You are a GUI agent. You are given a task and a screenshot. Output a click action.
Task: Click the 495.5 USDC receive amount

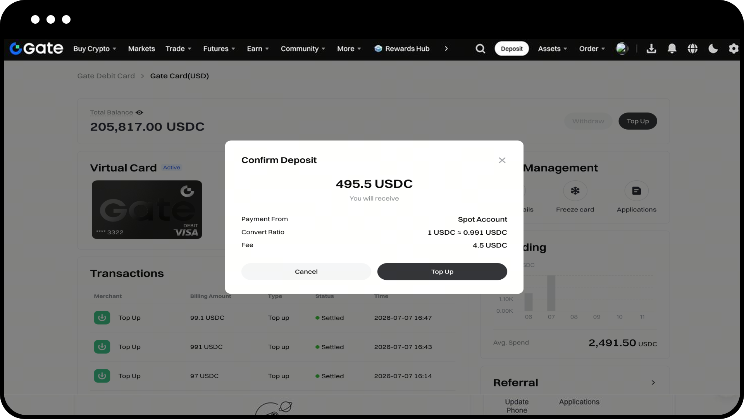(x=374, y=184)
